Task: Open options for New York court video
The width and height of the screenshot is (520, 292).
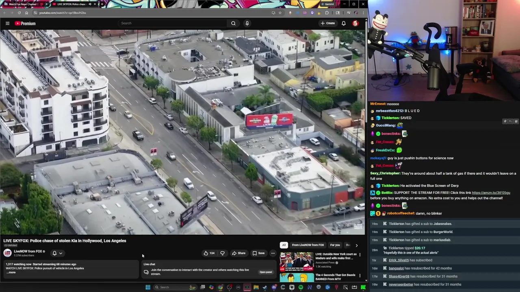Action: point(360,255)
